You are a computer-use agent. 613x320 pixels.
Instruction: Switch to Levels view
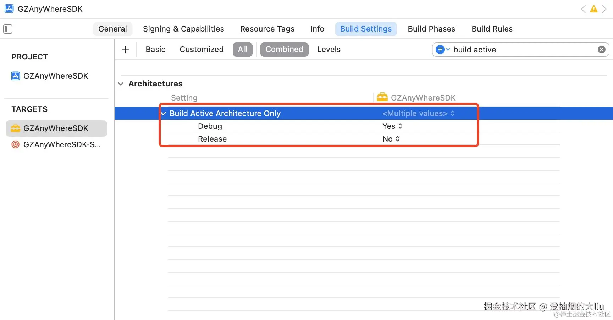point(329,50)
